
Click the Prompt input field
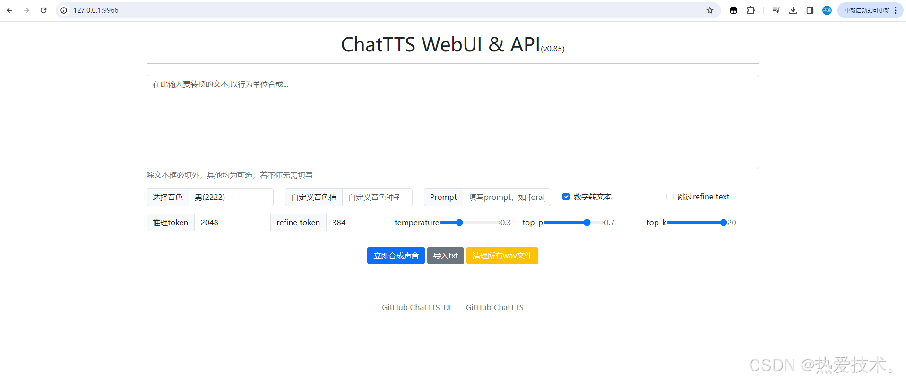pos(507,197)
